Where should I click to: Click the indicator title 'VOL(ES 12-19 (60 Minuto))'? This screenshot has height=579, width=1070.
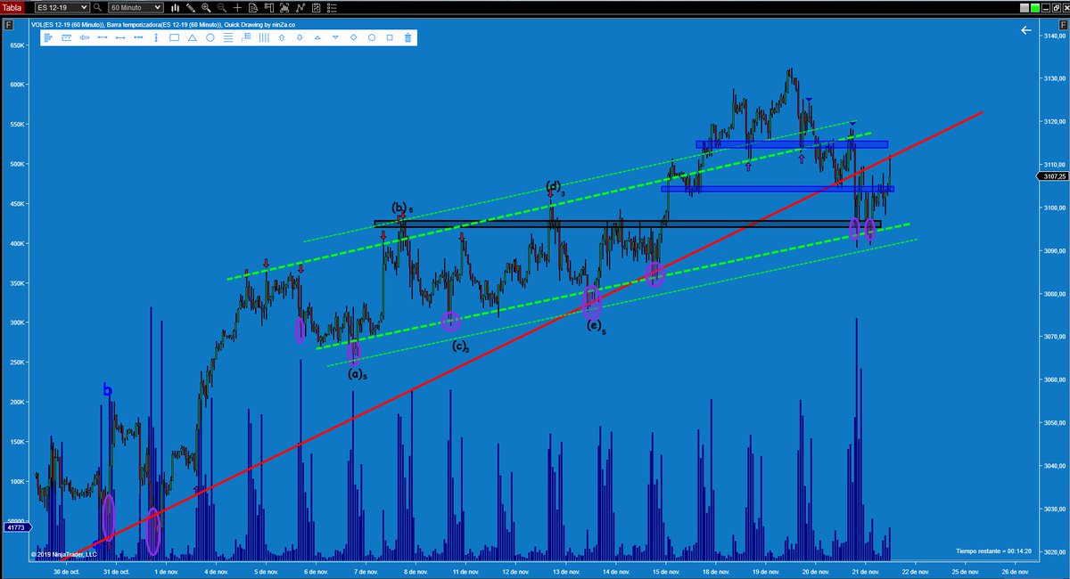coord(69,25)
